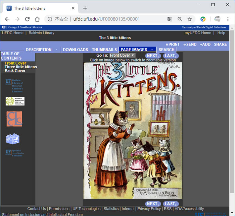Switch to the Description tab
The height and width of the screenshot is (216, 235).
pyautogui.click(x=39, y=50)
